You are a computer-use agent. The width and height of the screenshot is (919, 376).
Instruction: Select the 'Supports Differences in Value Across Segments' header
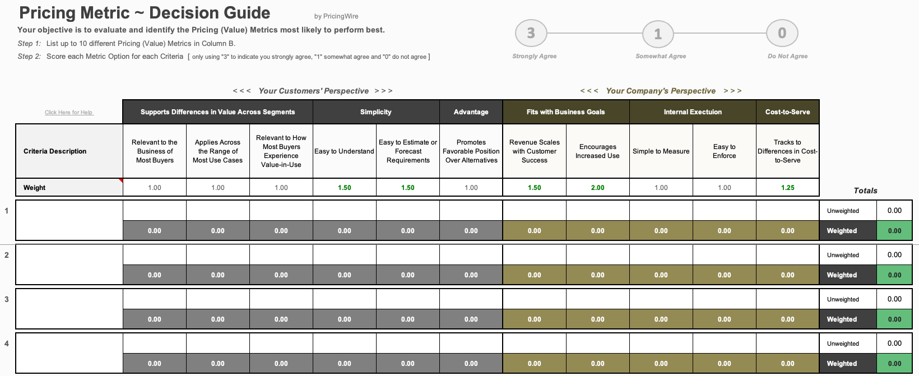(218, 112)
